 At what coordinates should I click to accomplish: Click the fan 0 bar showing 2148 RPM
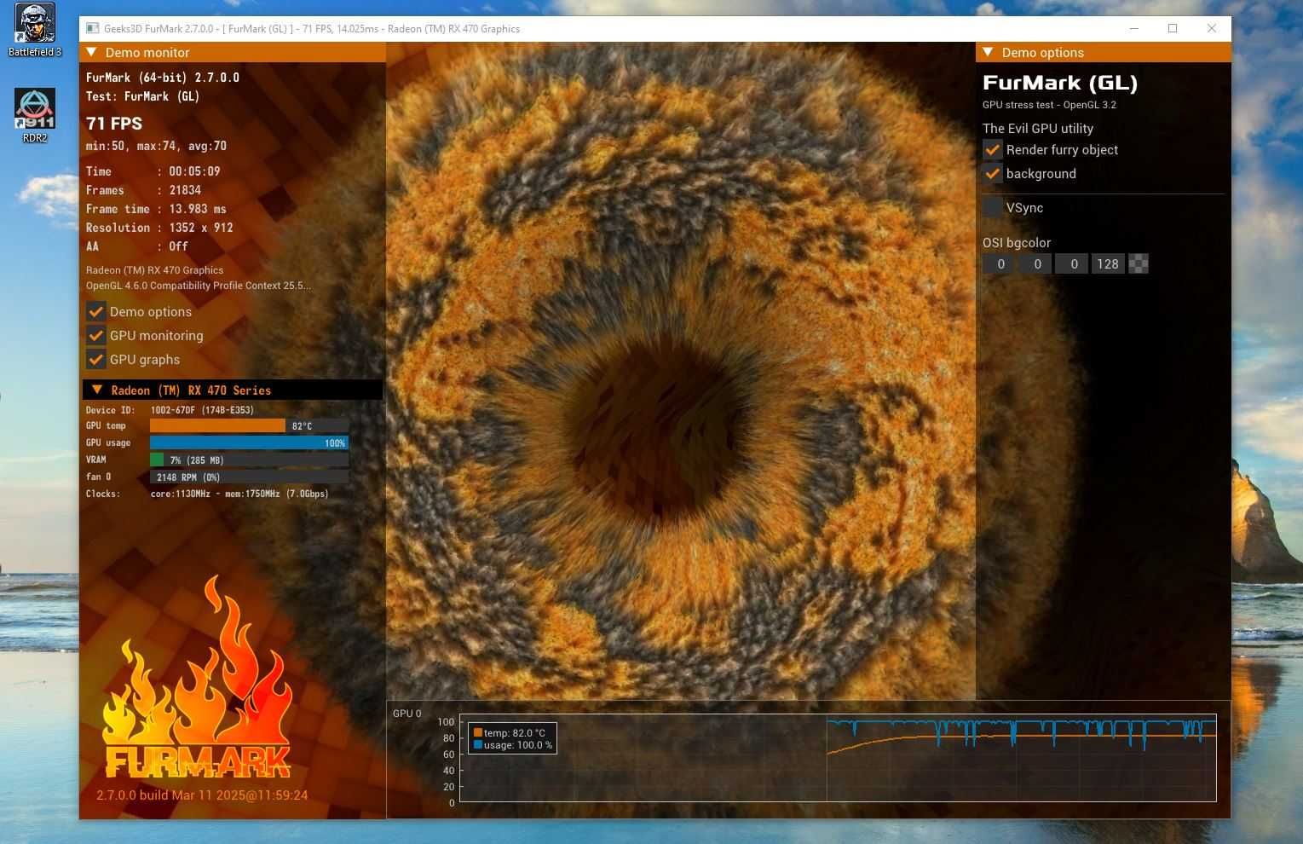pos(249,477)
